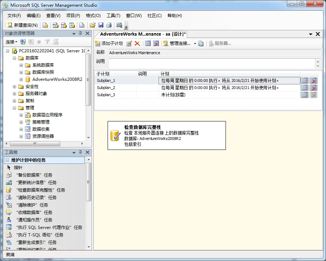Toggle auto-hide pin on 工具箱 panel
Screen dimensions: 326x261
click(81, 152)
